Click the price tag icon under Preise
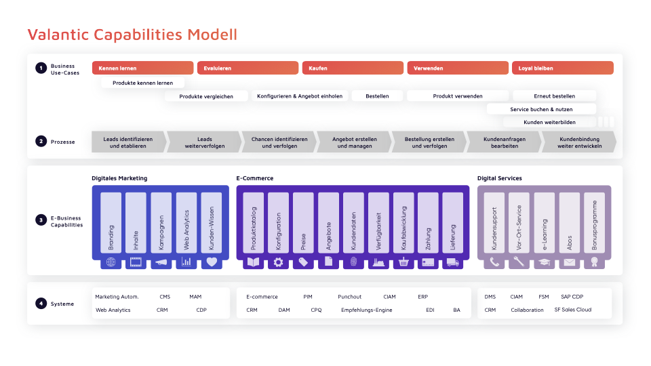This screenshot has height=366, width=651. (x=303, y=262)
